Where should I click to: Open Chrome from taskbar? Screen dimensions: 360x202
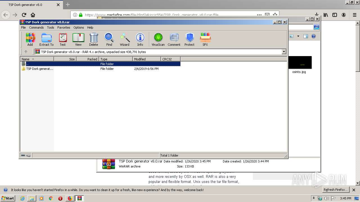tap(51, 198)
